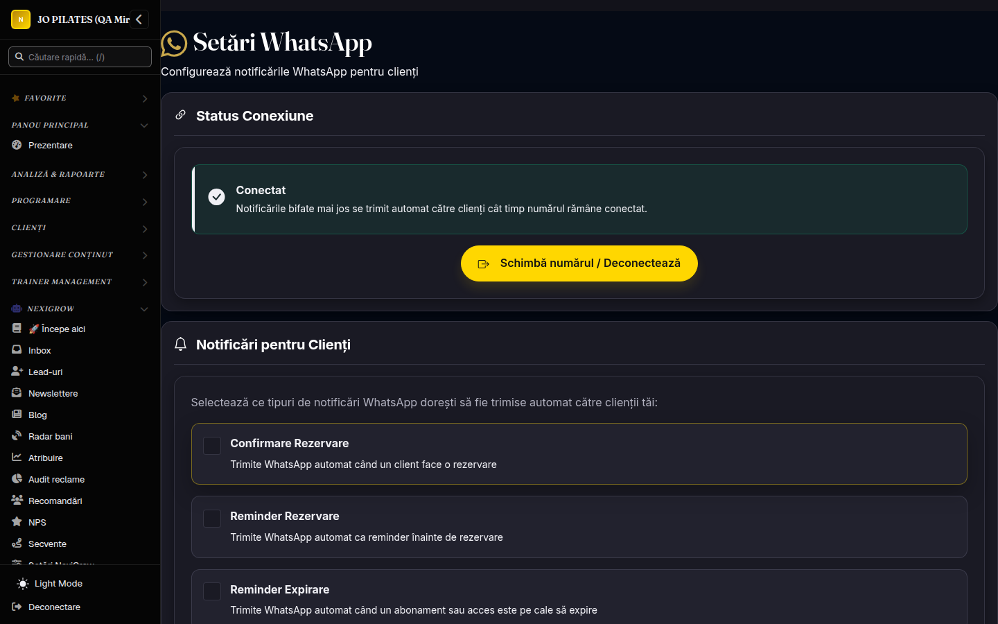The image size is (998, 624).
Task: Click the Trainer Management section label
Action: pos(62,282)
